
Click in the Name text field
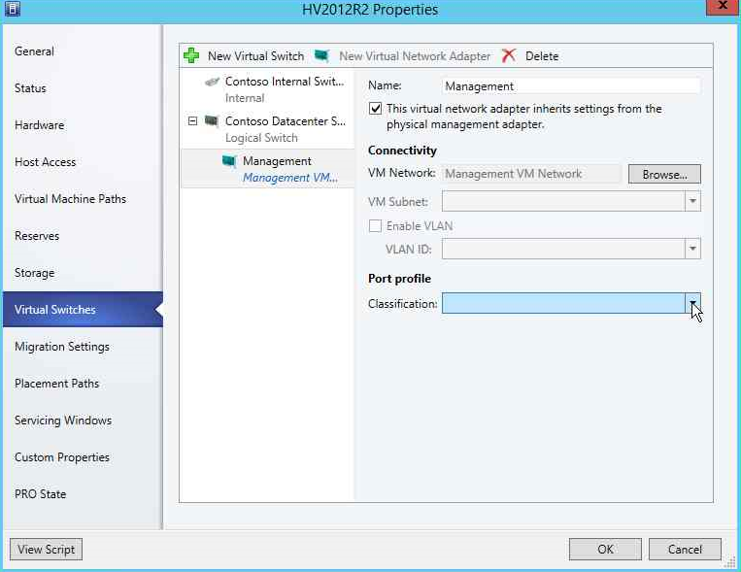(571, 86)
